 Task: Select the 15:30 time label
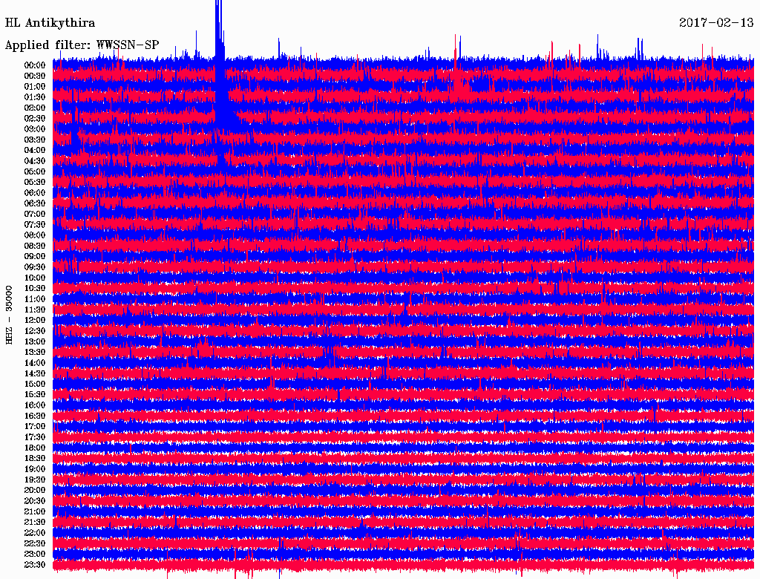[x=35, y=394]
